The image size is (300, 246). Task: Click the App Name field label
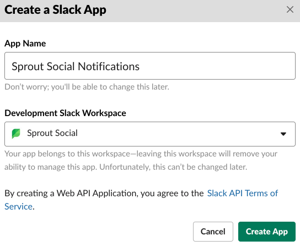[x=25, y=44]
